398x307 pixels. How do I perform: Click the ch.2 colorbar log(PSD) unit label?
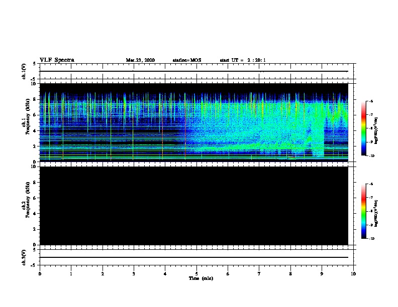(376, 214)
